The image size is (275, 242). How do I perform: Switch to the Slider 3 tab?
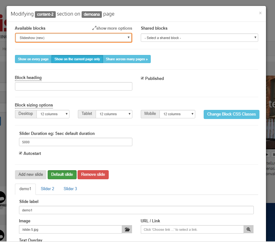tap(70, 189)
